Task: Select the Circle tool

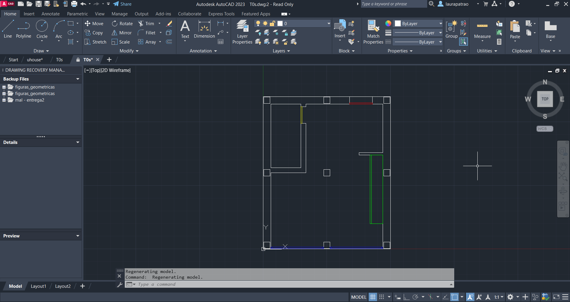Action: tap(42, 30)
